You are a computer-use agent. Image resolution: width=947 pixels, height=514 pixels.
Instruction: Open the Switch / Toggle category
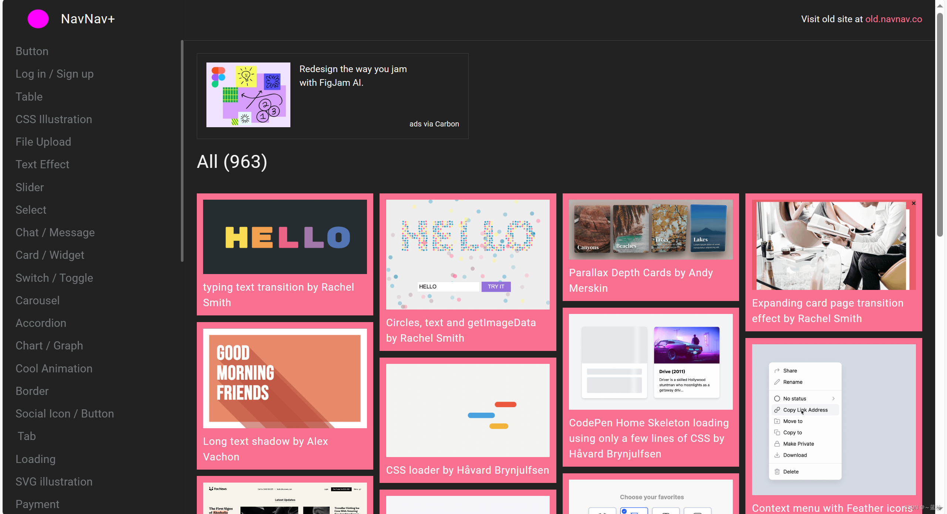click(x=54, y=278)
